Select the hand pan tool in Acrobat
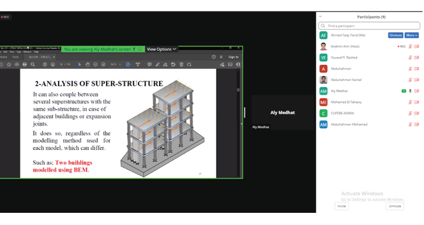 [x=88, y=64]
